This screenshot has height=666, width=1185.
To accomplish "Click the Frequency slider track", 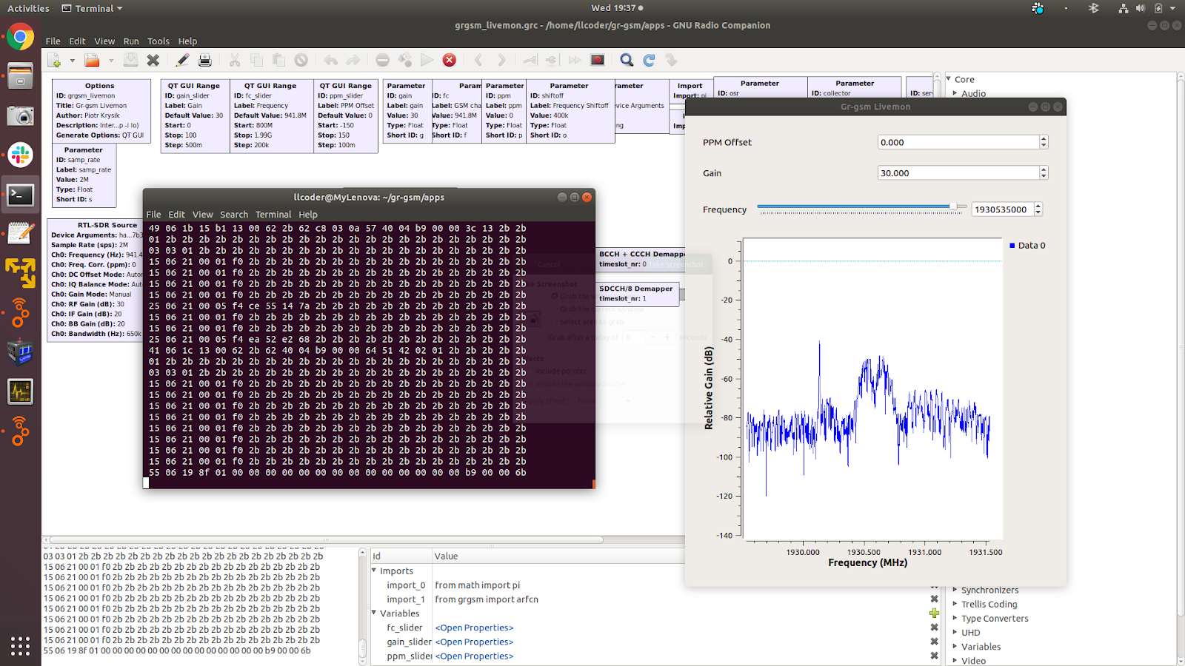I will point(852,207).
